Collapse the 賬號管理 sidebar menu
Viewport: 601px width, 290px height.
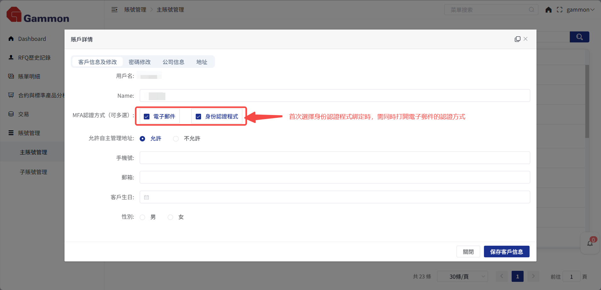pos(29,133)
